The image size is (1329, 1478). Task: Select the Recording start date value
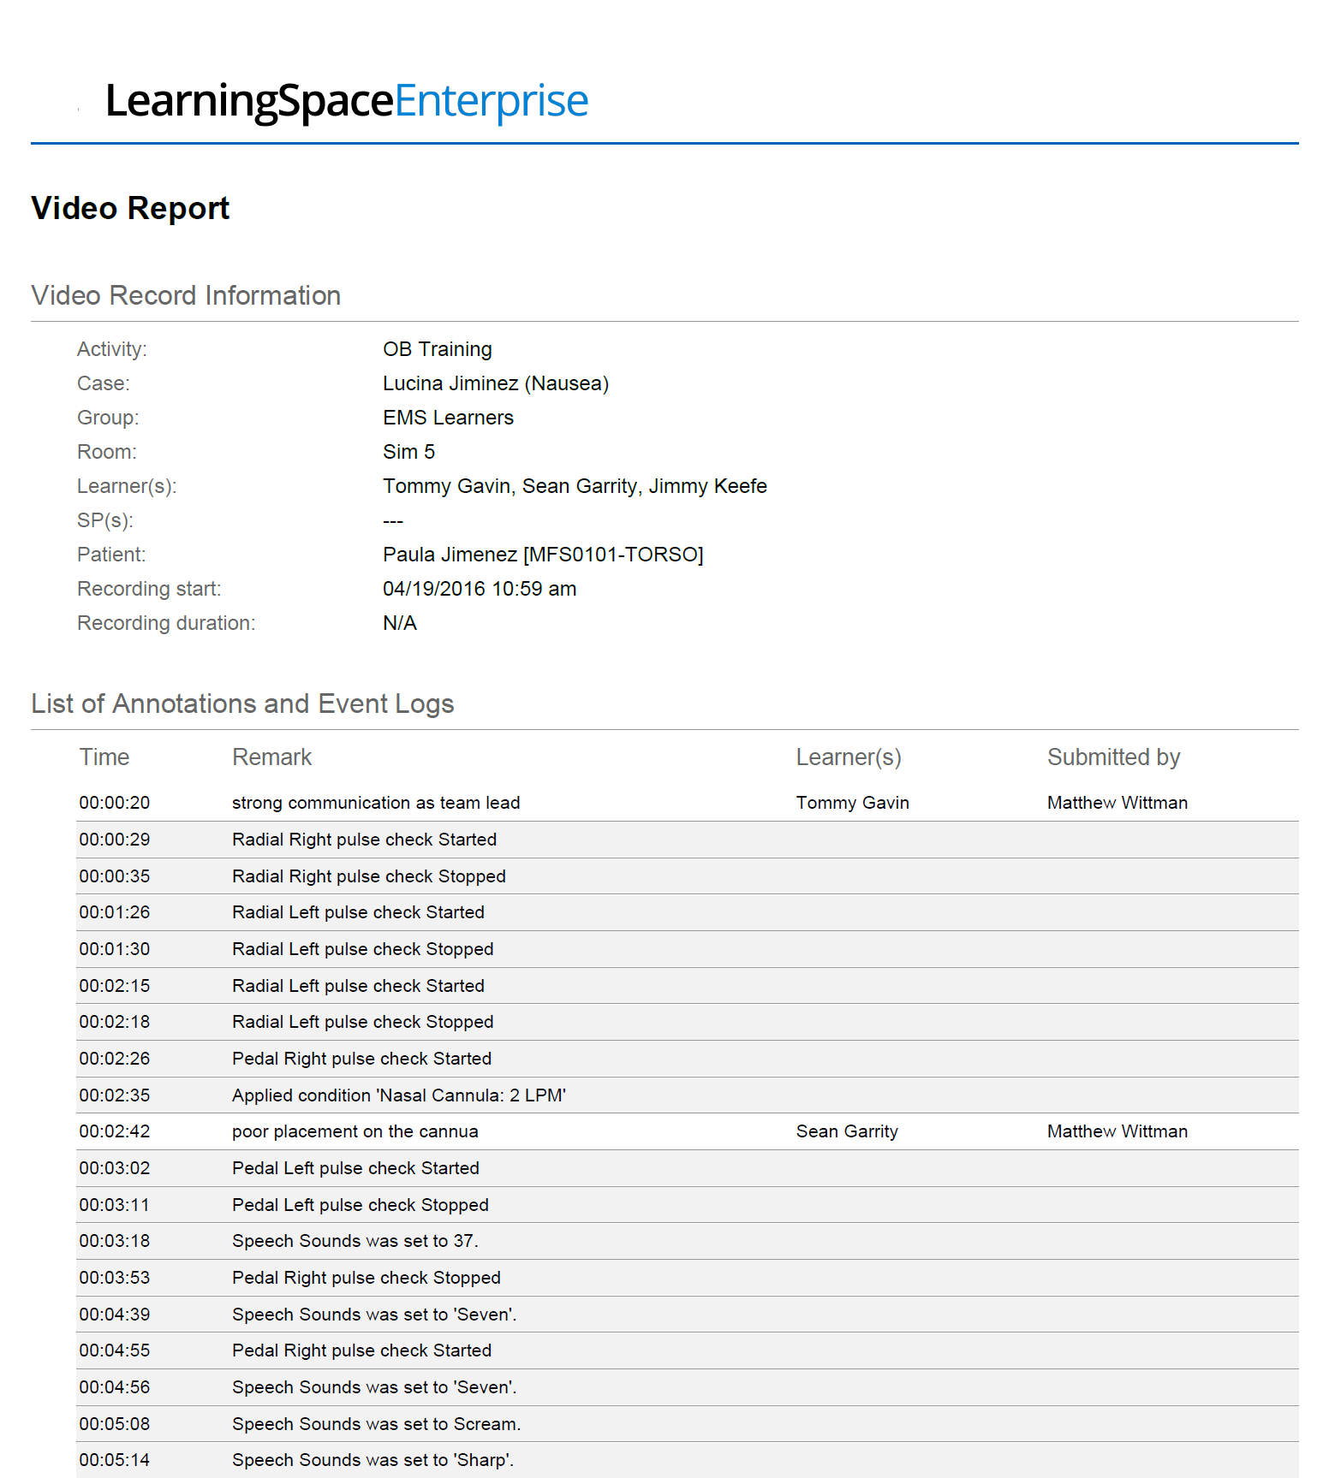click(480, 589)
